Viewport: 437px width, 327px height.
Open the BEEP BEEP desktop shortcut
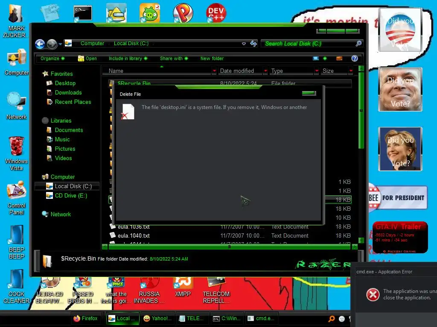click(17, 242)
